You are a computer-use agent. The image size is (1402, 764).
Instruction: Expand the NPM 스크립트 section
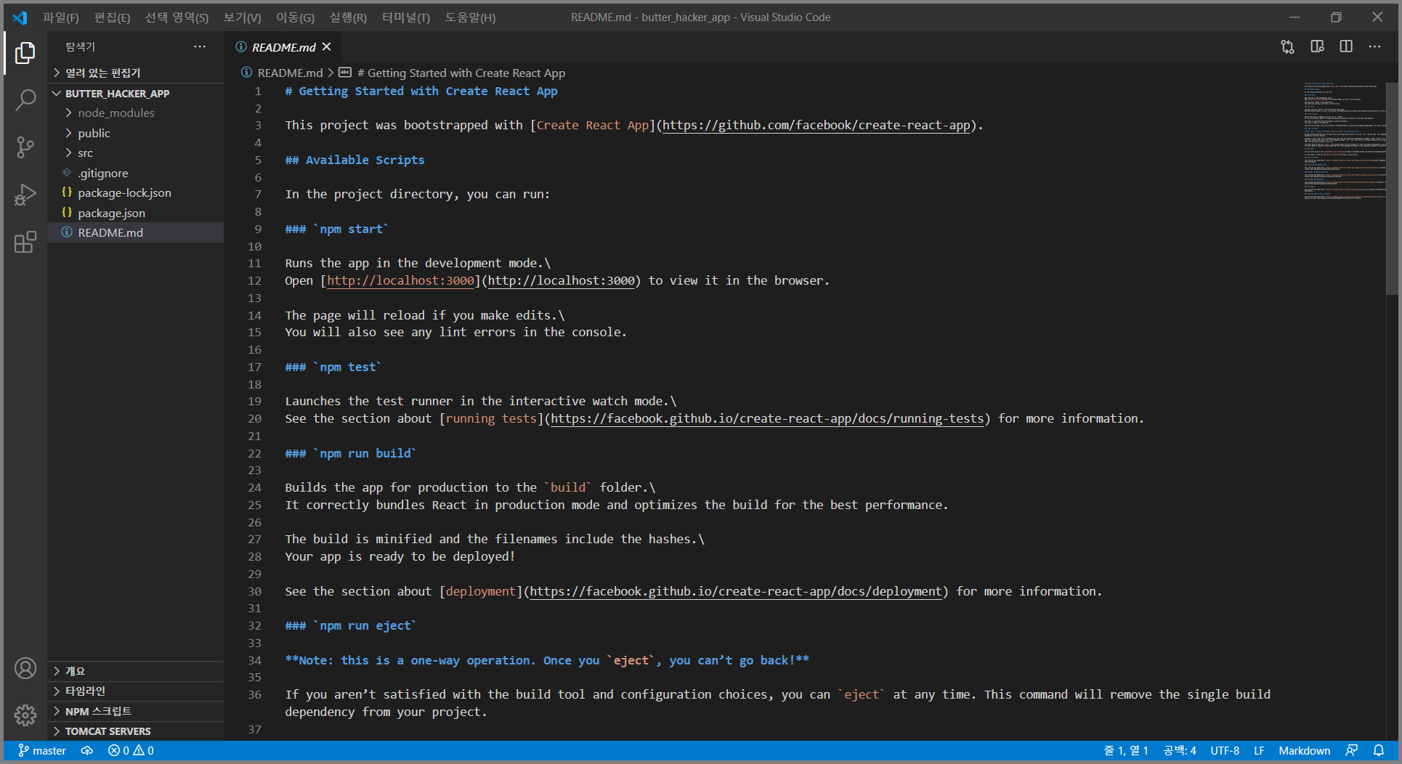(136, 711)
